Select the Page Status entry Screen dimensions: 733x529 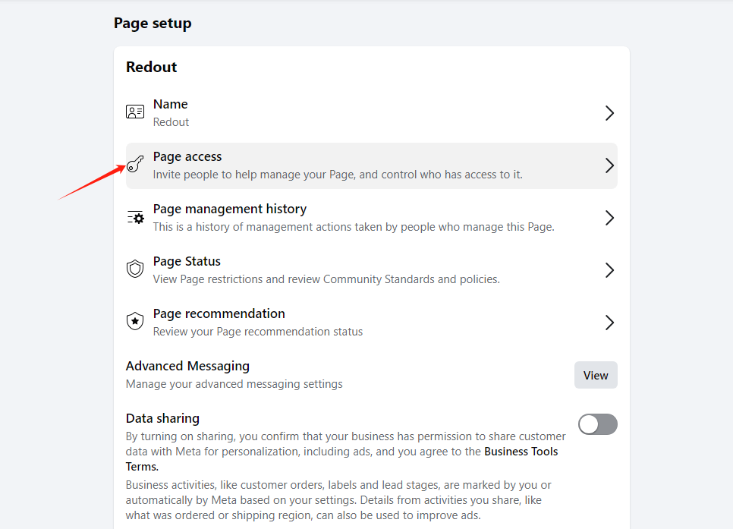pyautogui.click(x=187, y=261)
